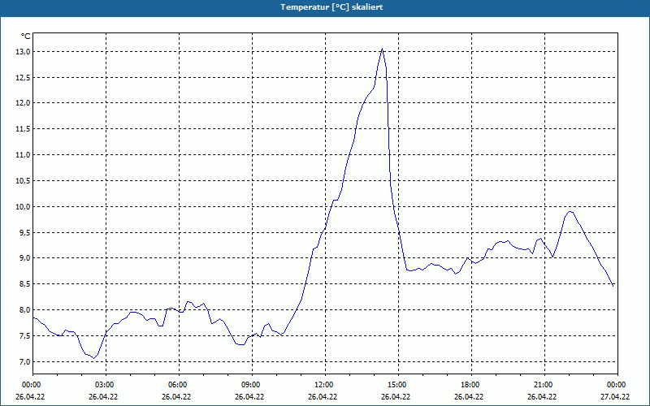Click the 26.04.22 date under 03:00
Image resolution: width=650 pixels, height=406 pixels.
[x=103, y=396]
